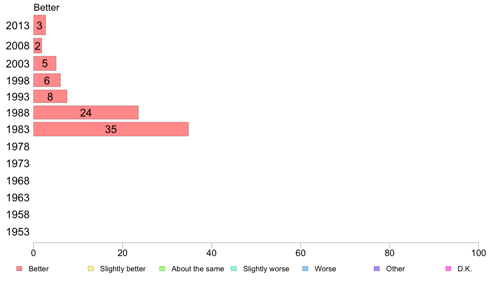
Task: Click the 1953 year axis label
Action: point(18,232)
